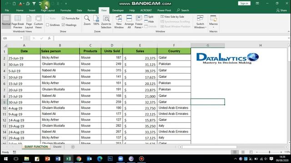Switch to Page Layout view in status bar
This screenshot has width=291, height=163.
click(x=243, y=152)
